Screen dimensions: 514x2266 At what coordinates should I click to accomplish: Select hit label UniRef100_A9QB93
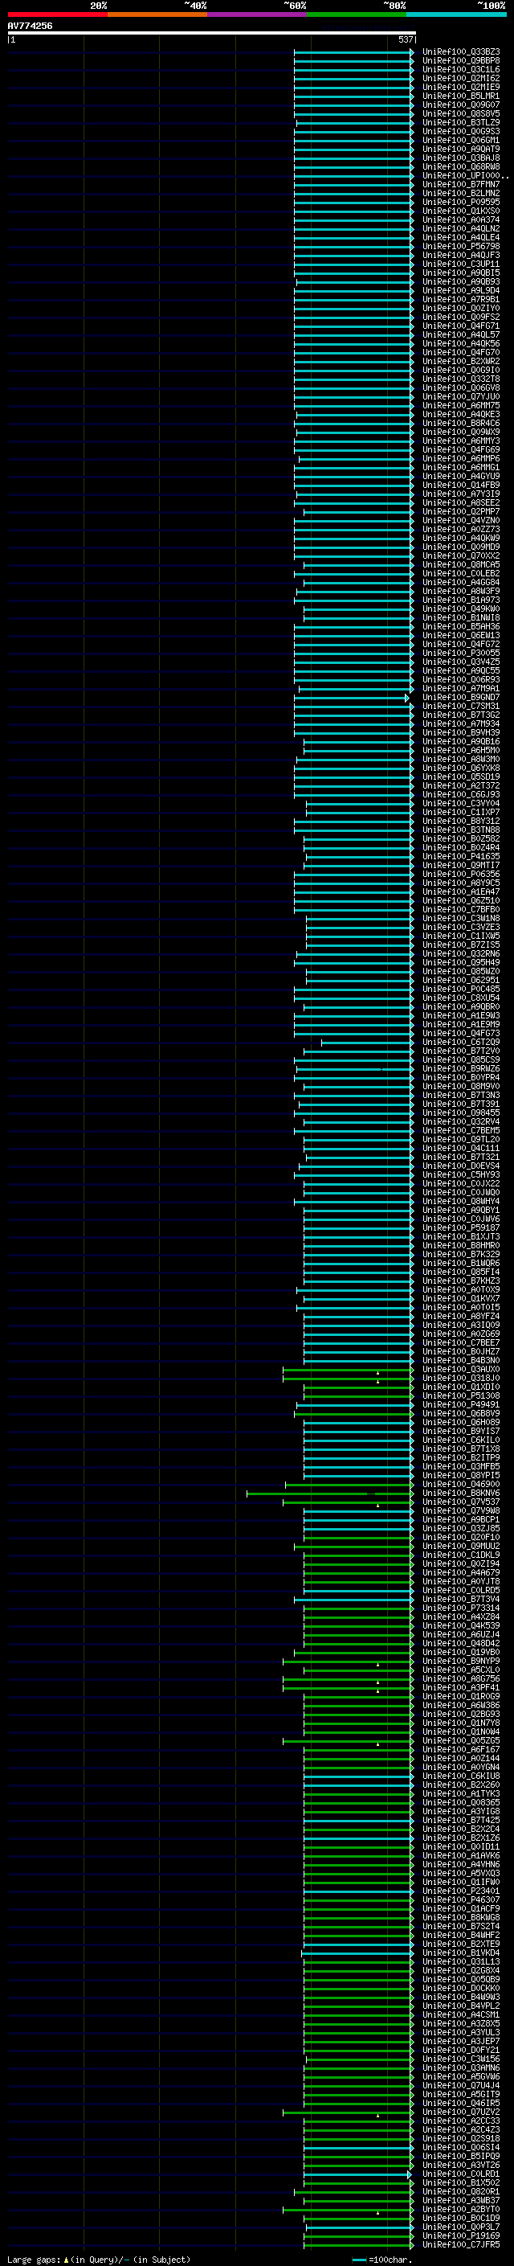pos(461,281)
